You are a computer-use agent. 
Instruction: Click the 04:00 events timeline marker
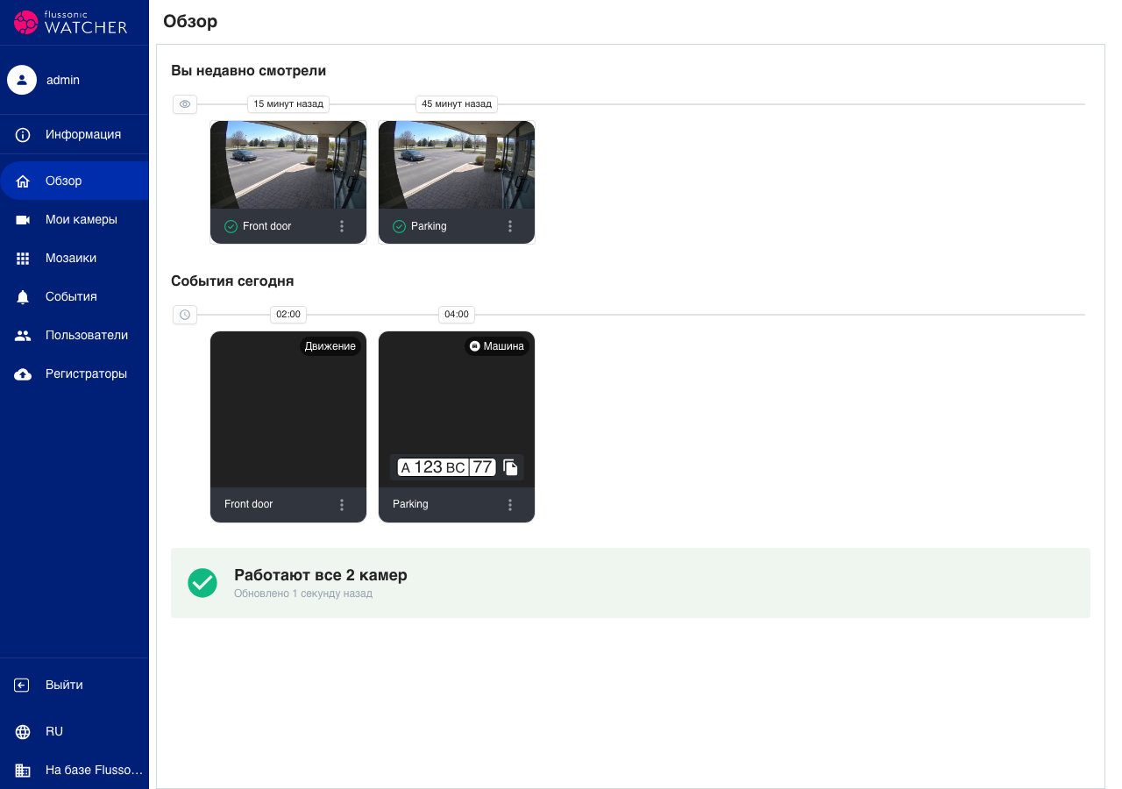tap(457, 315)
